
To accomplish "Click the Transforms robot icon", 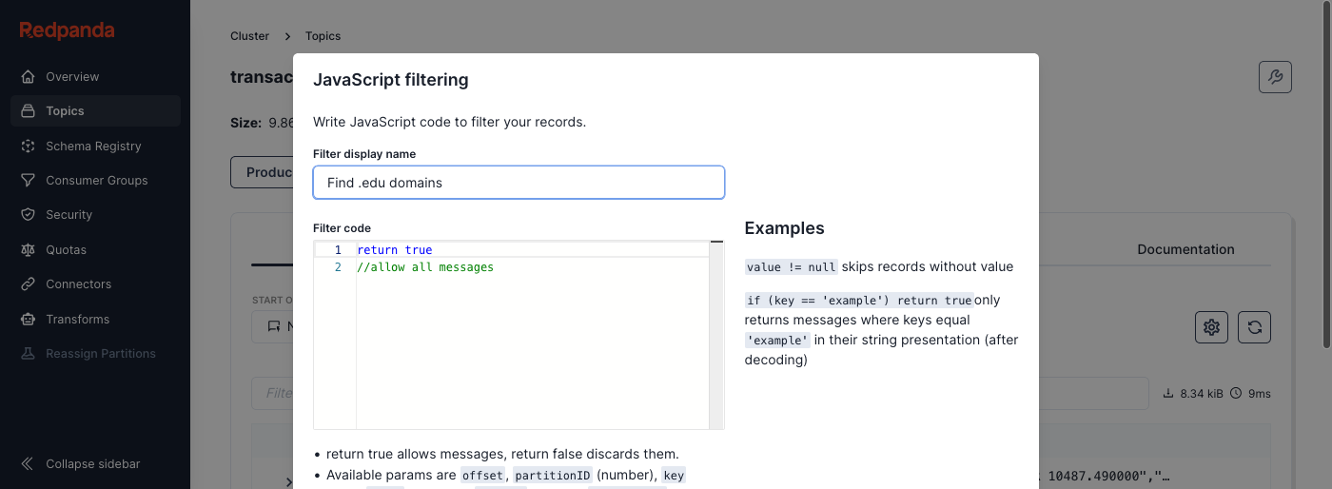I will tap(28, 319).
